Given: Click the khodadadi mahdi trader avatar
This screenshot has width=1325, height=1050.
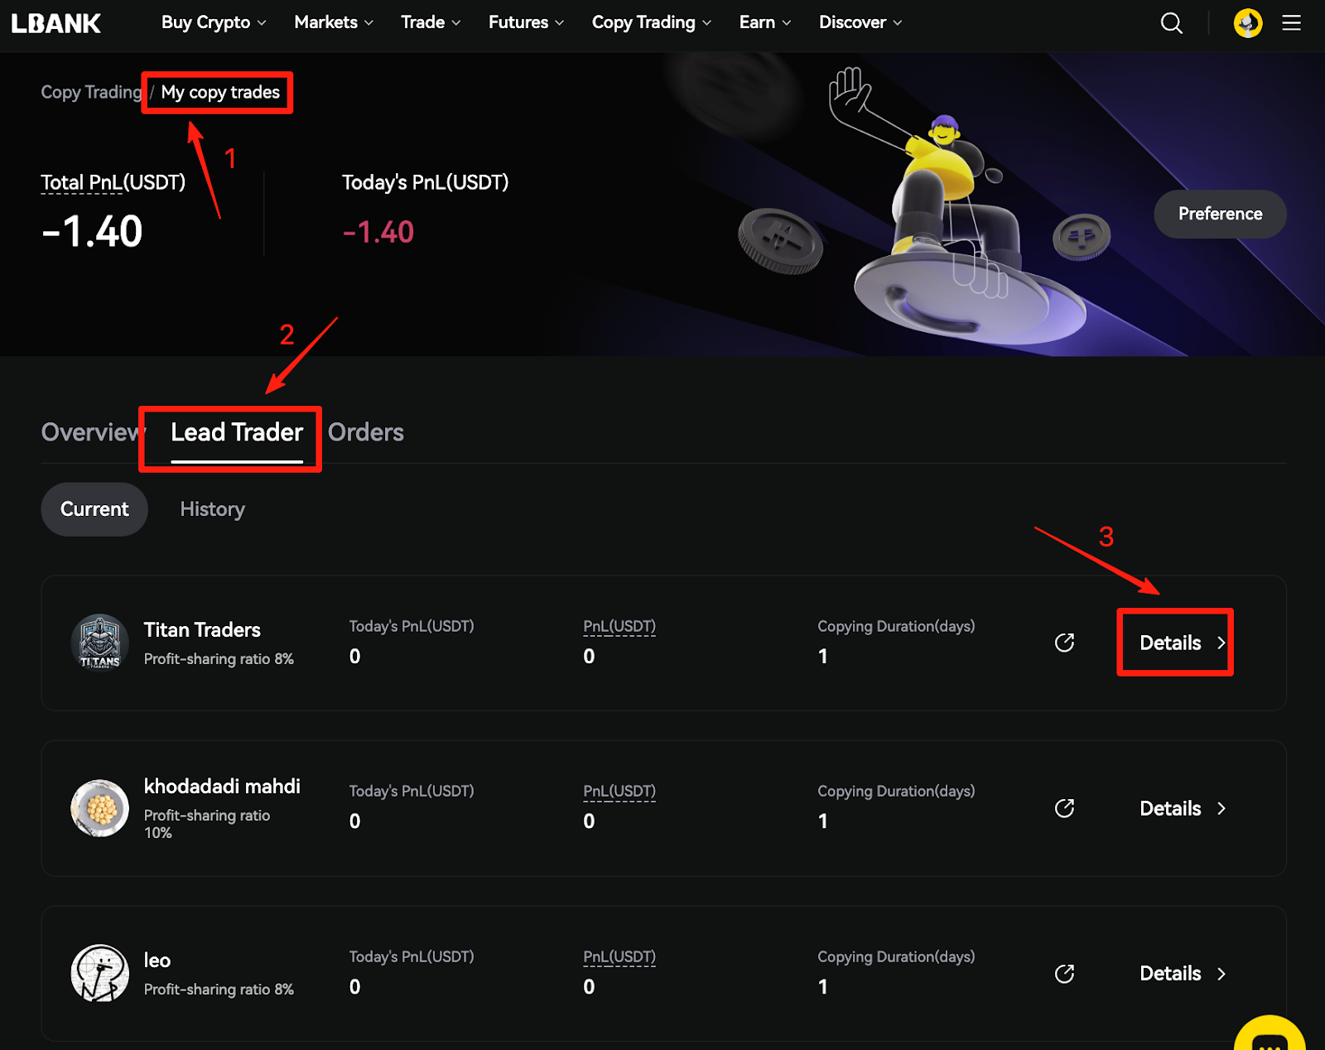Looking at the screenshot, I should pyautogui.click(x=99, y=808).
